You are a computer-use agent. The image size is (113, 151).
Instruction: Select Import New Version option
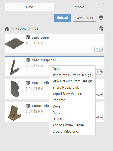tap(72, 94)
